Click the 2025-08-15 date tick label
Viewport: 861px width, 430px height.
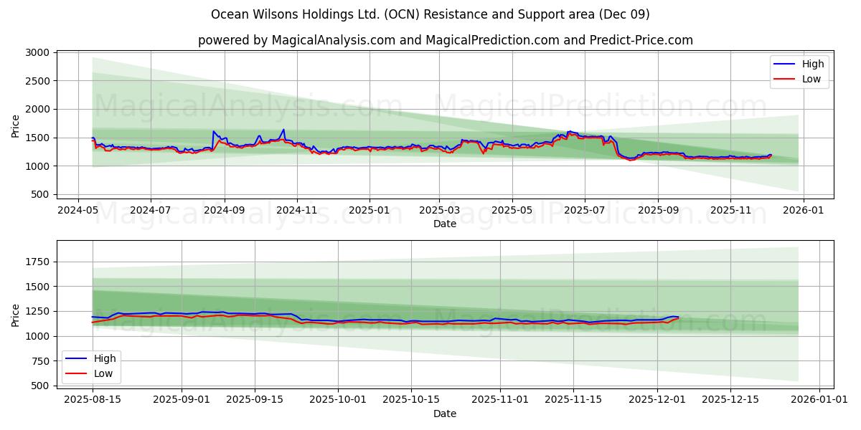tap(93, 401)
